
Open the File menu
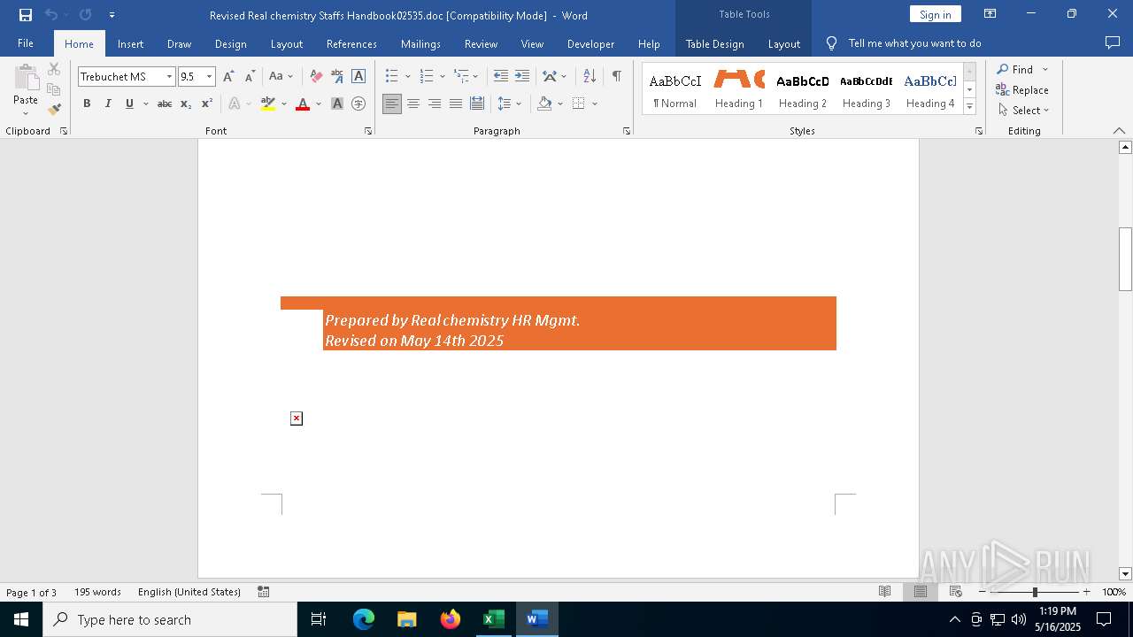click(26, 43)
